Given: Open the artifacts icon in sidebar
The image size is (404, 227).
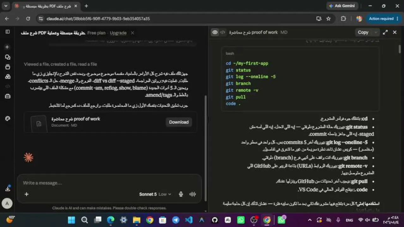Looking at the screenshot, I should 8,77.
